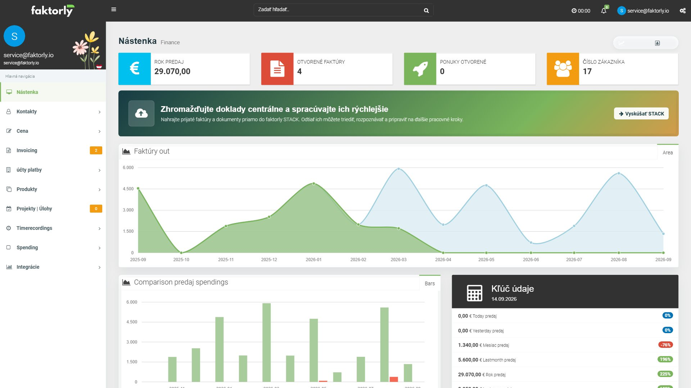Image resolution: width=691 pixels, height=388 pixels.
Task: Click the Zadať hľadať search field
Action: click(343, 10)
